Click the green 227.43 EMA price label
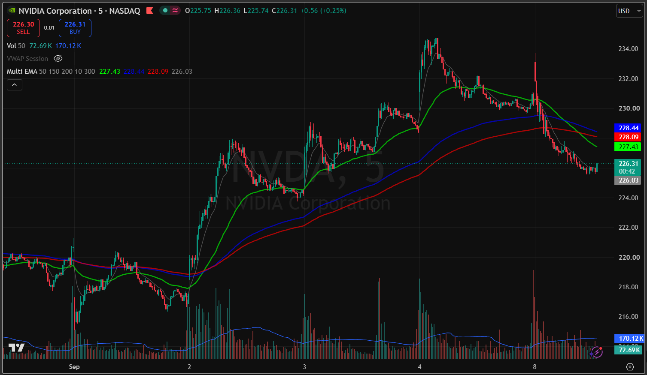 pyautogui.click(x=628, y=147)
